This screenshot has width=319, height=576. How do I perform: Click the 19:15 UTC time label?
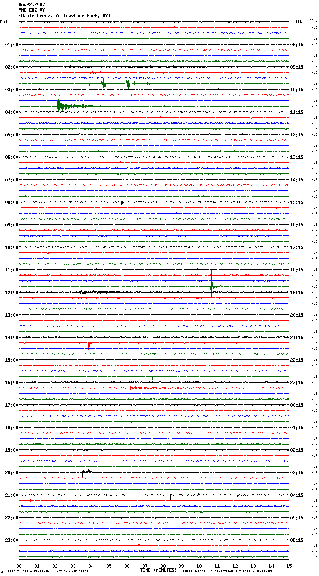pyautogui.click(x=297, y=293)
